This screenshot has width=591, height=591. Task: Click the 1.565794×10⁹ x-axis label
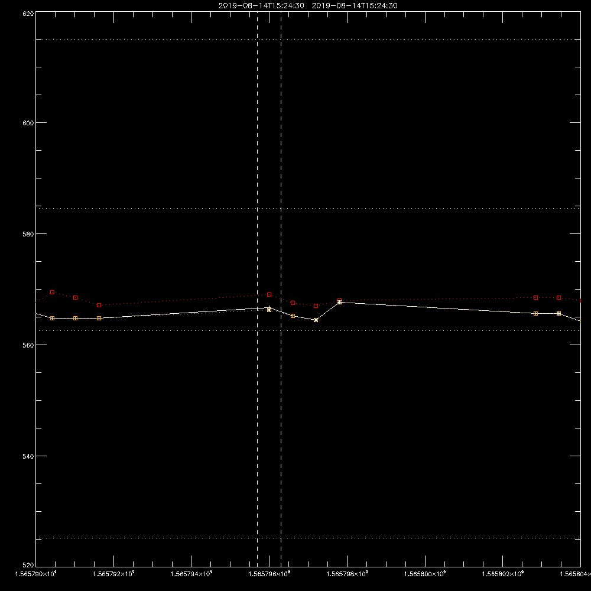(191, 574)
